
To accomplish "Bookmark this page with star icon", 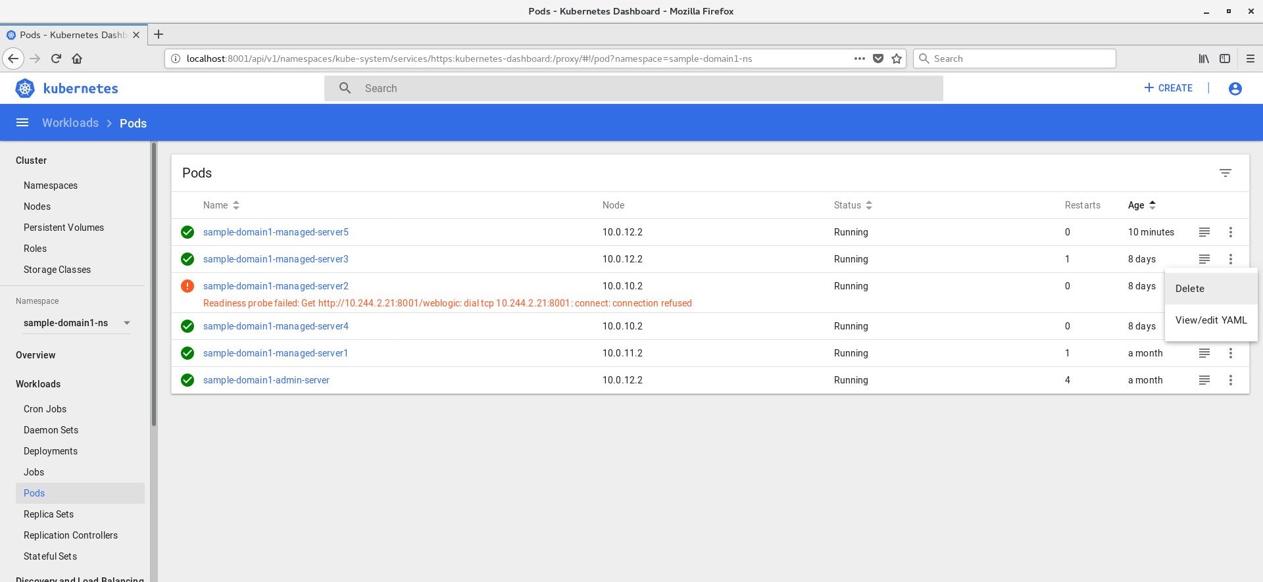I will [896, 59].
